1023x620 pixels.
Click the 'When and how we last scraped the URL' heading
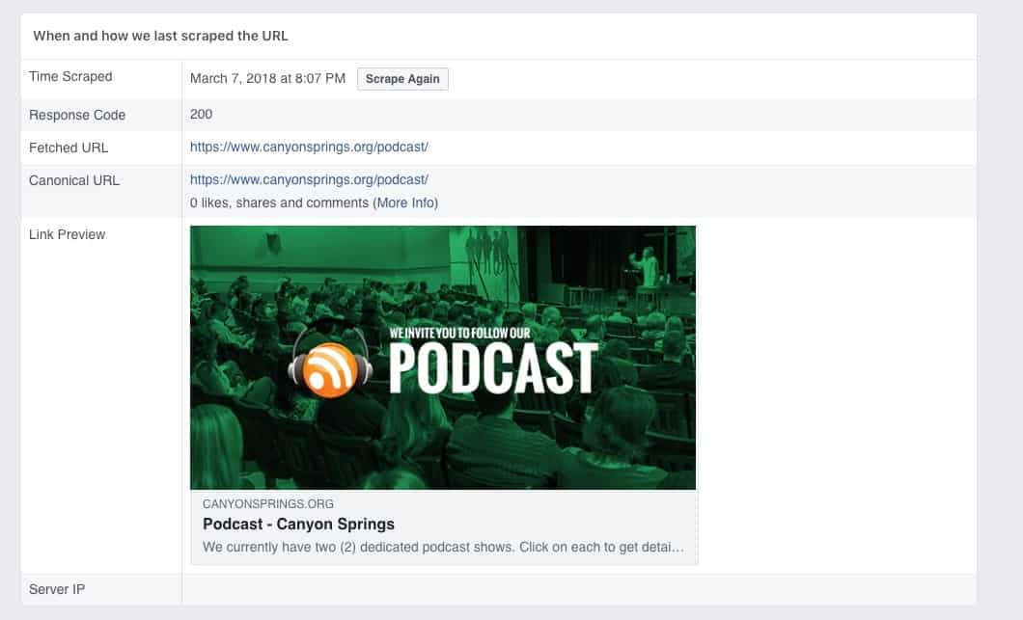[x=160, y=36]
